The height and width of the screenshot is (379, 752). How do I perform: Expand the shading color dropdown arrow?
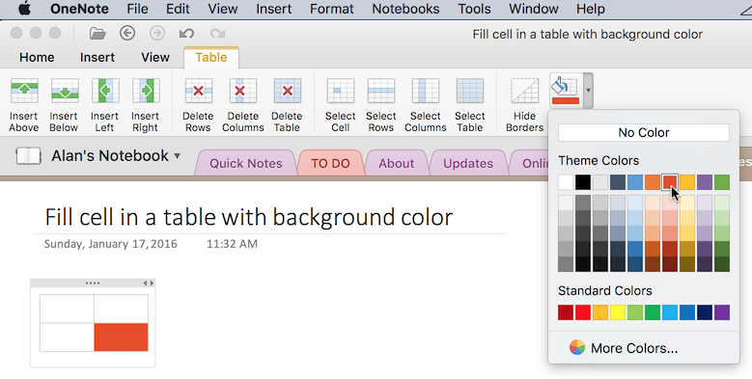tap(588, 91)
